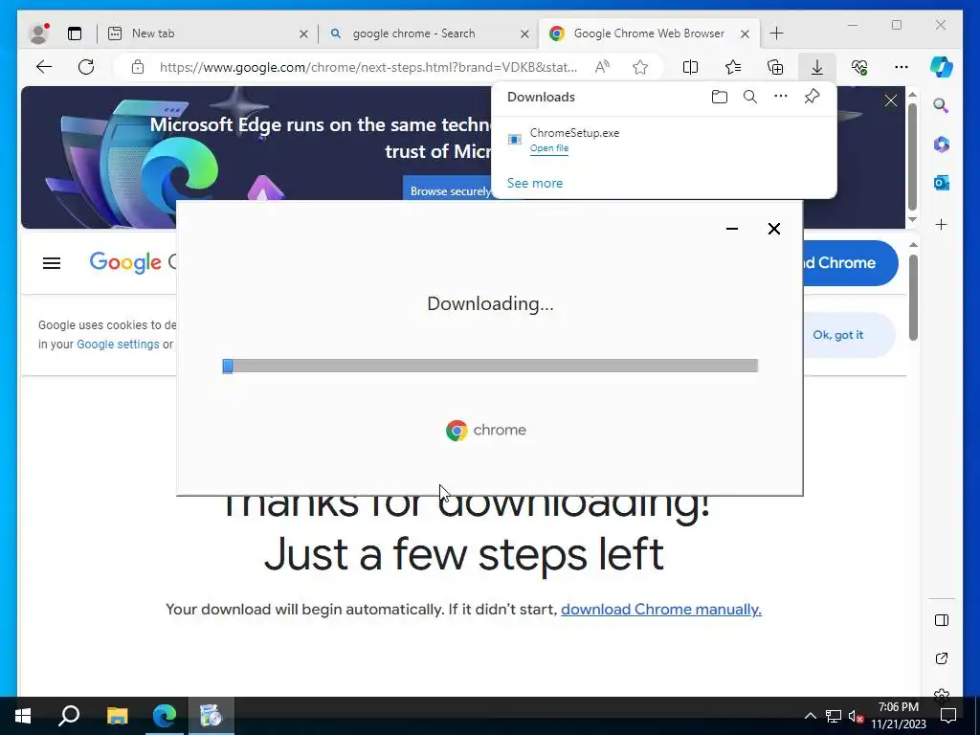Screen dimensions: 980x735
Task: Click Open file under ChromeSetup.exe
Action: pyautogui.click(x=548, y=148)
